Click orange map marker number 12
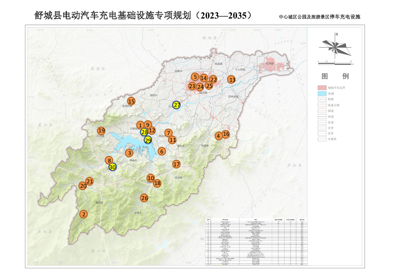 (152, 130)
